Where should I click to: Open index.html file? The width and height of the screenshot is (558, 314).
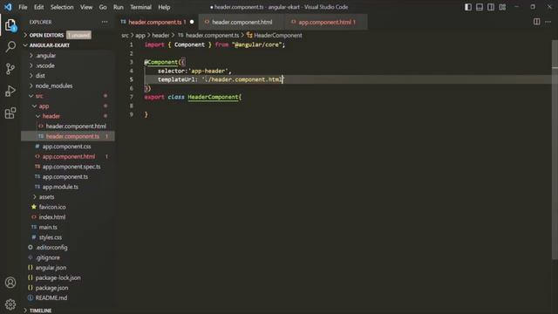52,217
